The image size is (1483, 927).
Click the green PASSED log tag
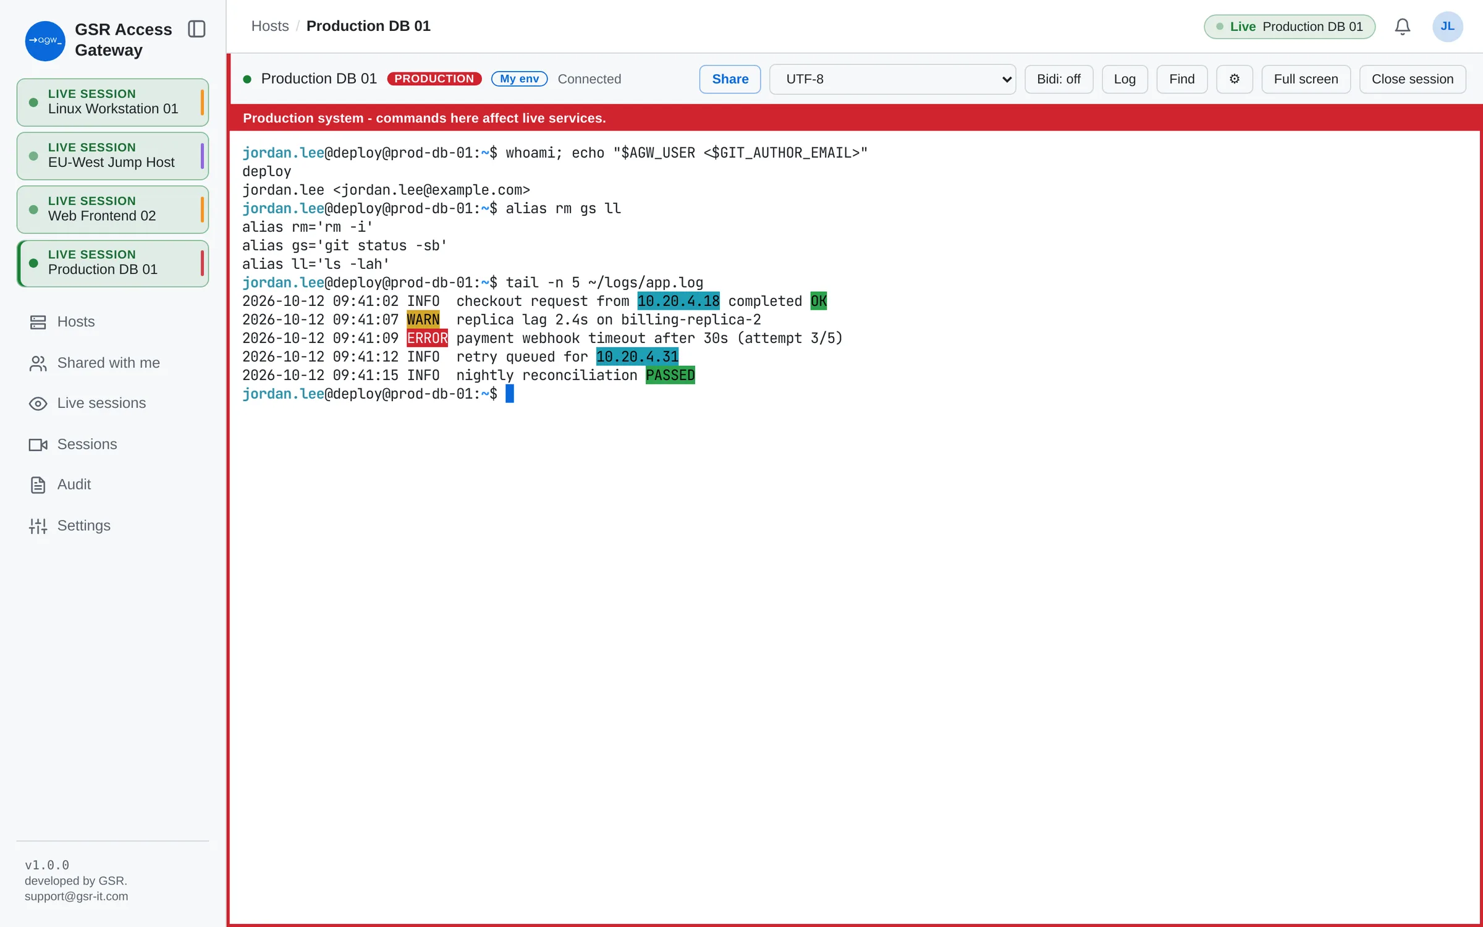coord(670,375)
